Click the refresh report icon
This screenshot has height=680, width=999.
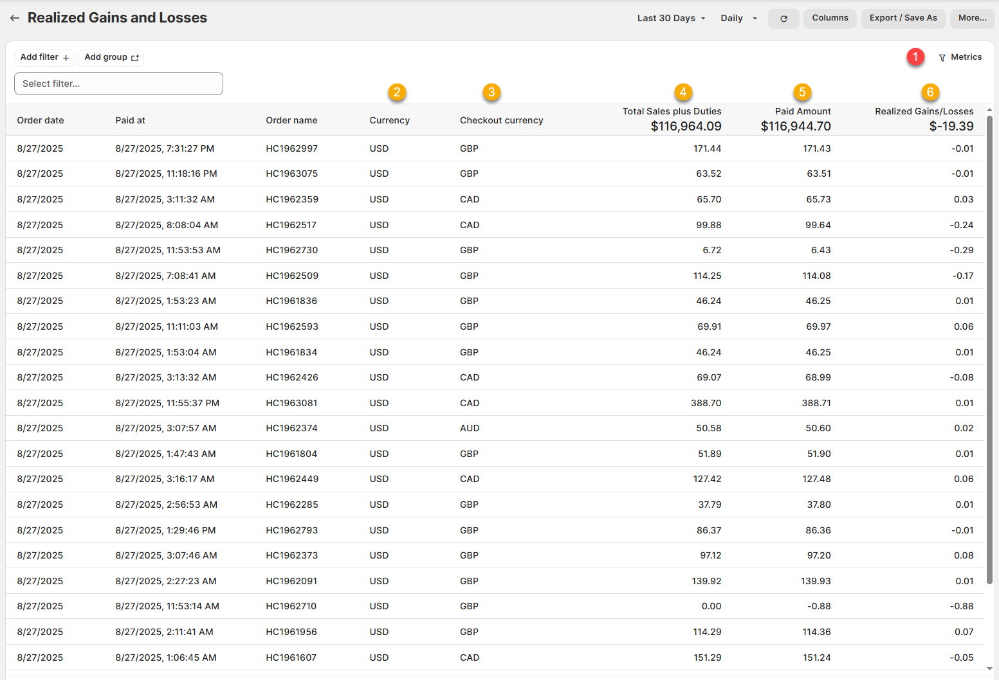coord(784,19)
